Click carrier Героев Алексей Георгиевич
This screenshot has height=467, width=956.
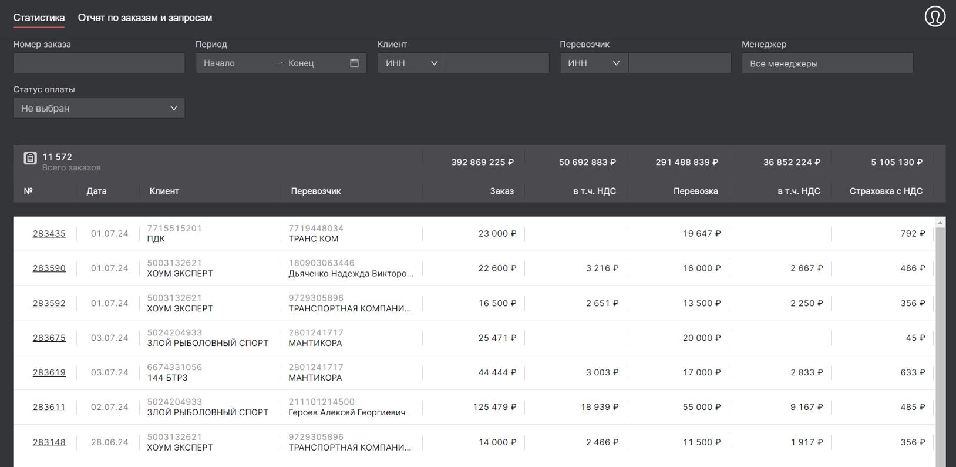[x=346, y=412]
